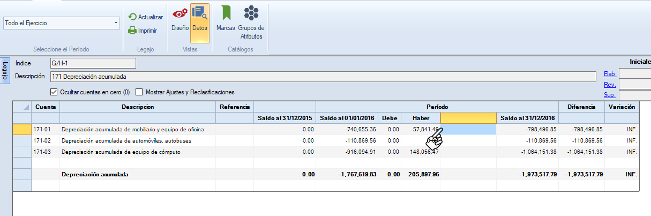Select row header of account 171-01
Viewport: 651px width, 216px height.
click(x=22, y=129)
